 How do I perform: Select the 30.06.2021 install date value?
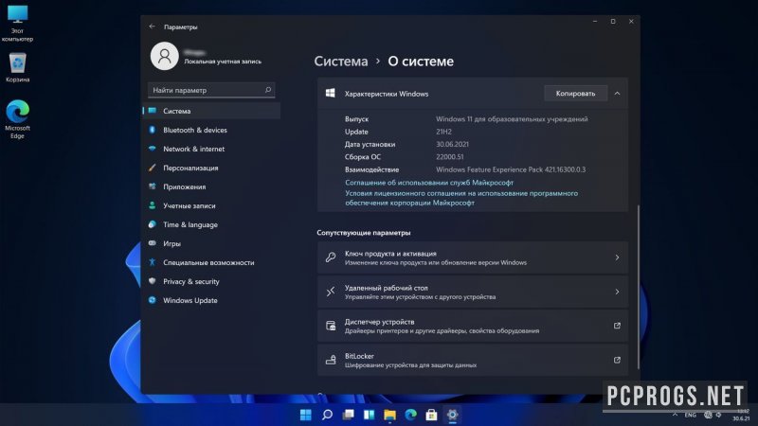point(452,144)
